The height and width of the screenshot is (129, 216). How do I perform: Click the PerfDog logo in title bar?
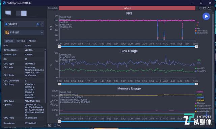point(4,3)
